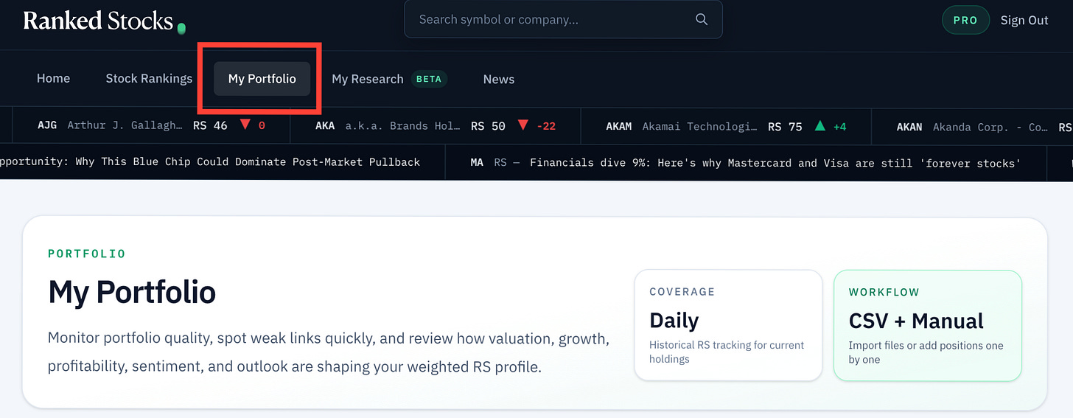Open the Home tab
The width and height of the screenshot is (1073, 418).
click(x=53, y=78)
